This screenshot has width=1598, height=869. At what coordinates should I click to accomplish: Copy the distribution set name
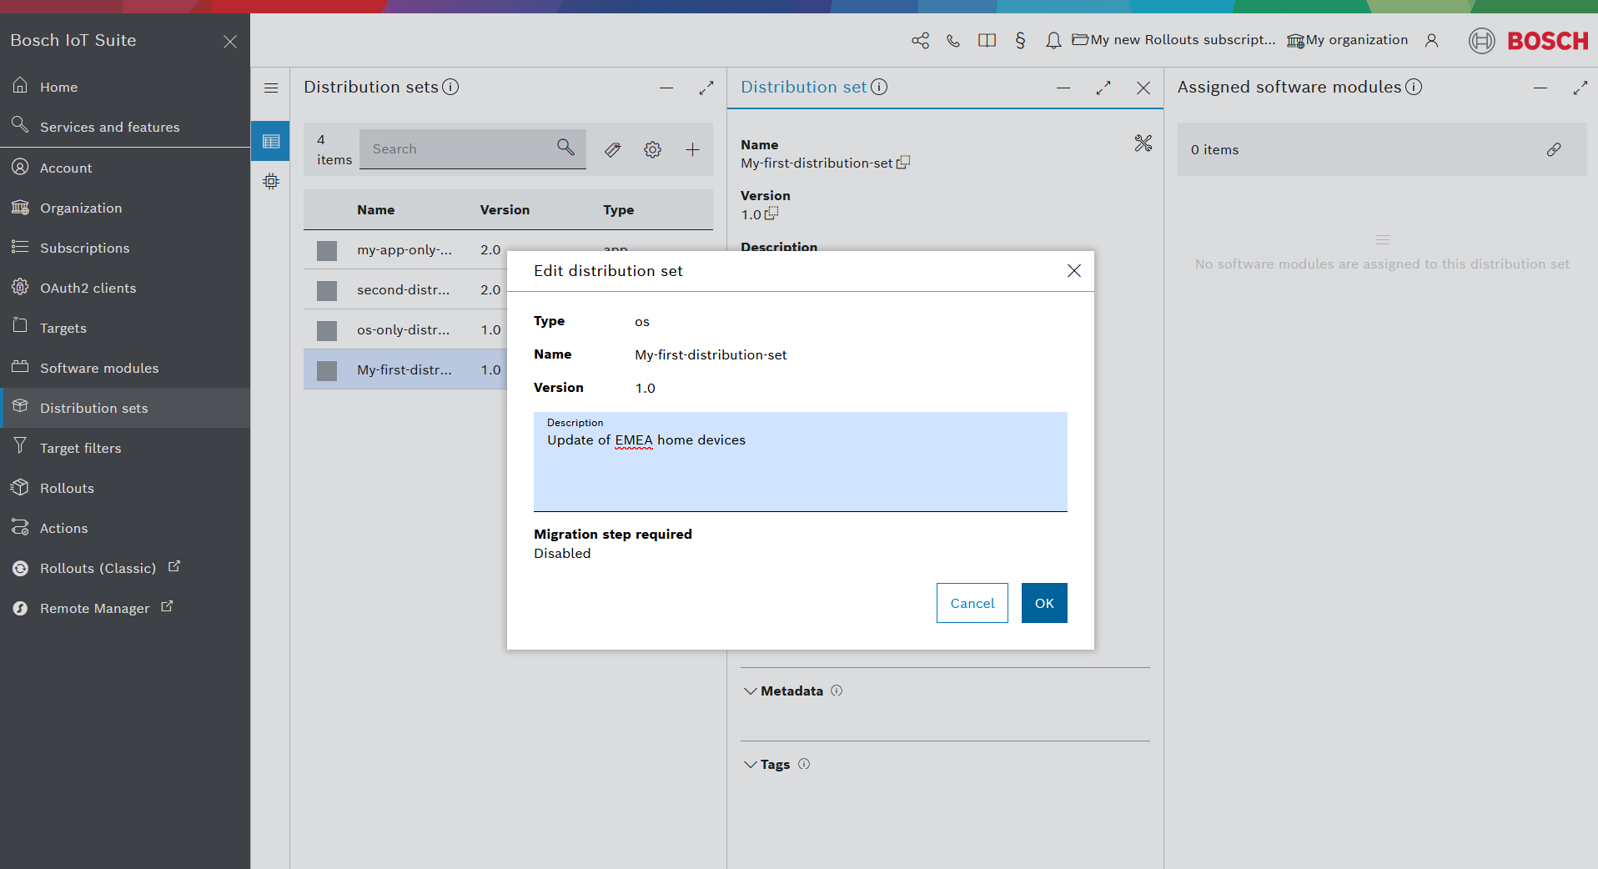click(x=903, y=163)
